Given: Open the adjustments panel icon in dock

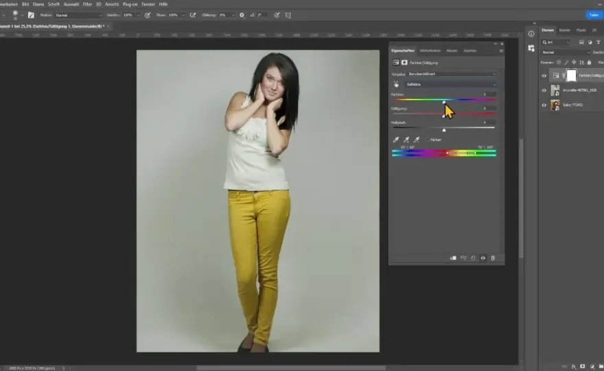Looking at the screenshot, I should tap(531, 48).
